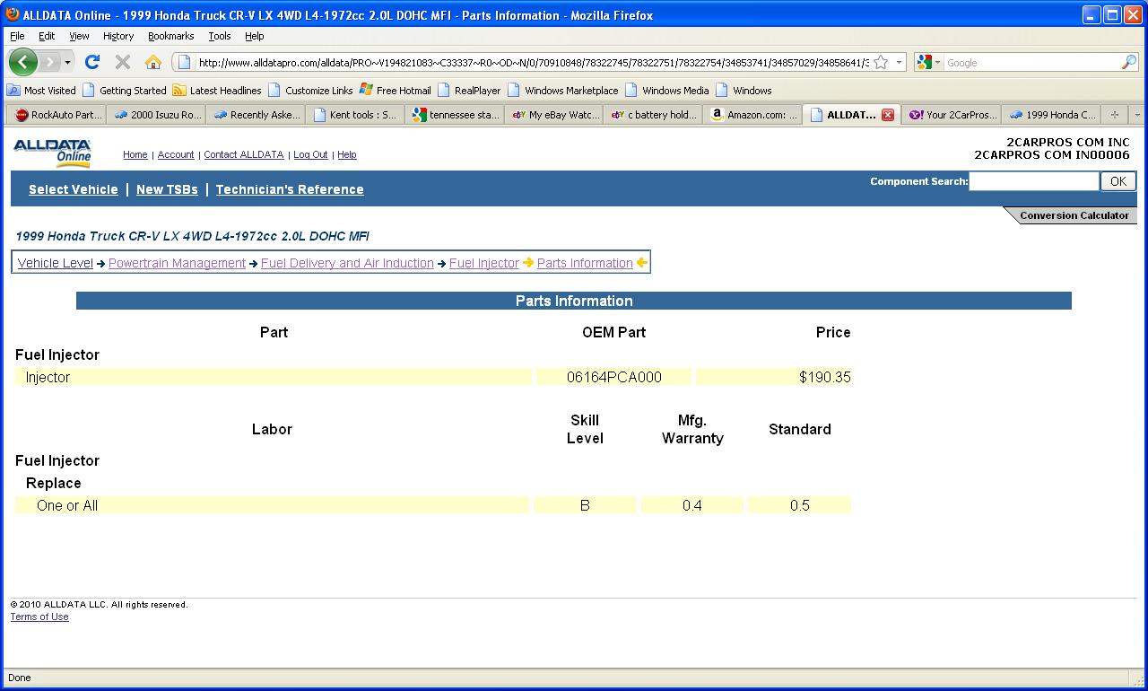The width and height of the screenshot is (1148, 691).
Task: Open the Terms of Use link
Action: tap(39, 617)
